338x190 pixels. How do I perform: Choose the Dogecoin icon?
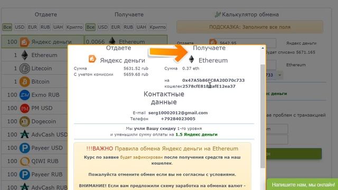(x=25, y=121)
